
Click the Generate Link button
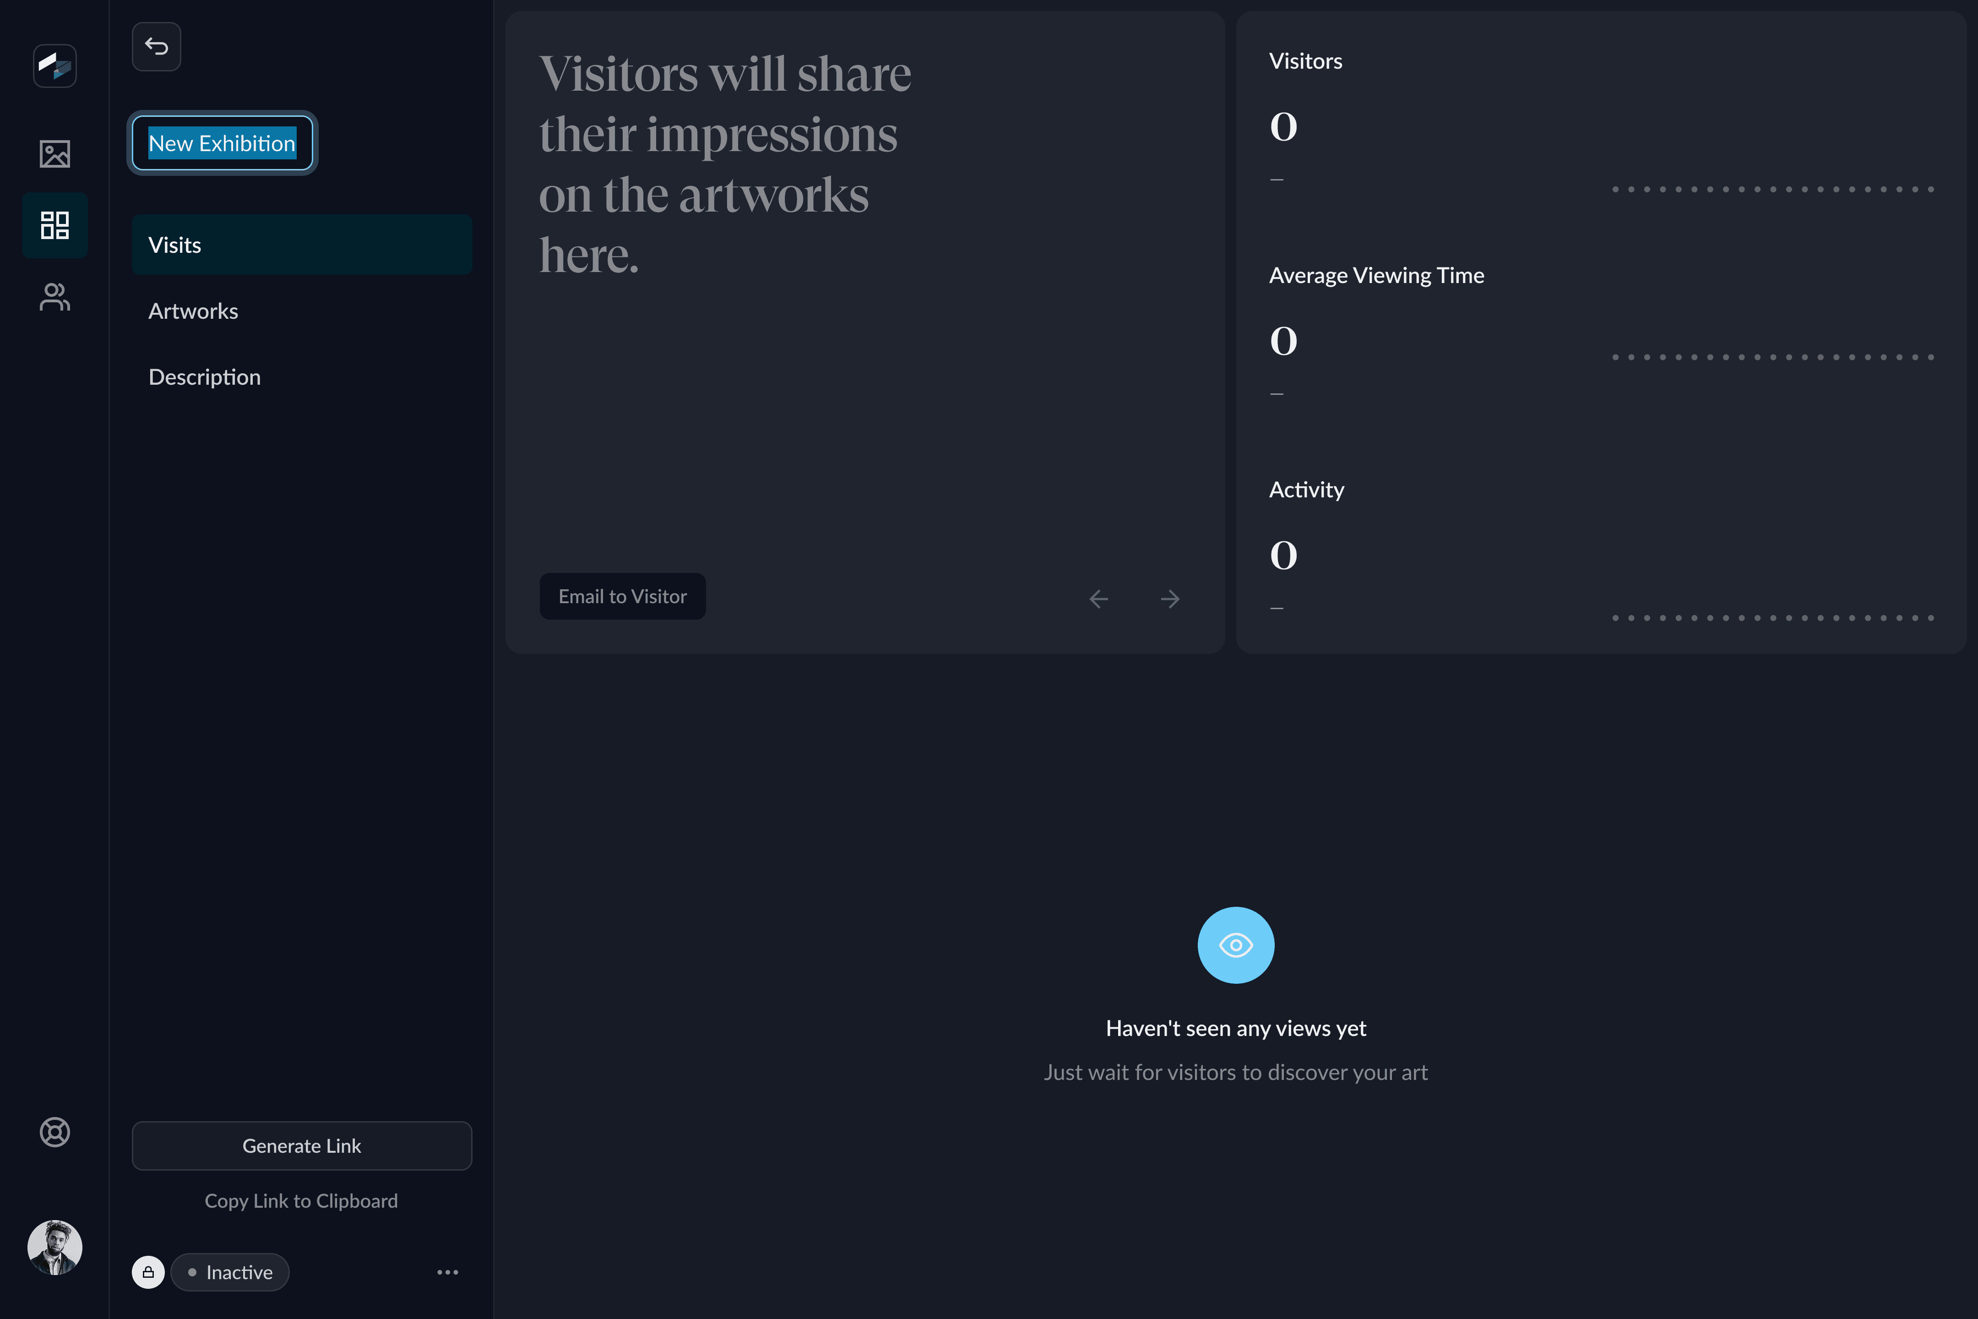pos(301,1145)
